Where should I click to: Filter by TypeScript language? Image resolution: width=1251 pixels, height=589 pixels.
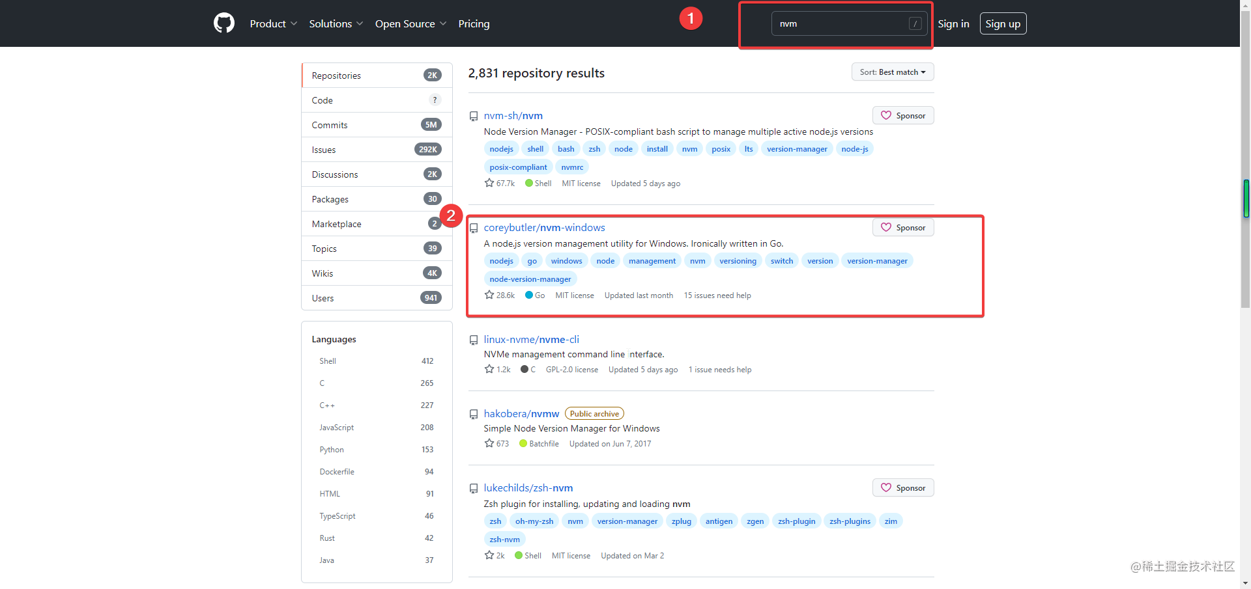click(x=377, y=516)
